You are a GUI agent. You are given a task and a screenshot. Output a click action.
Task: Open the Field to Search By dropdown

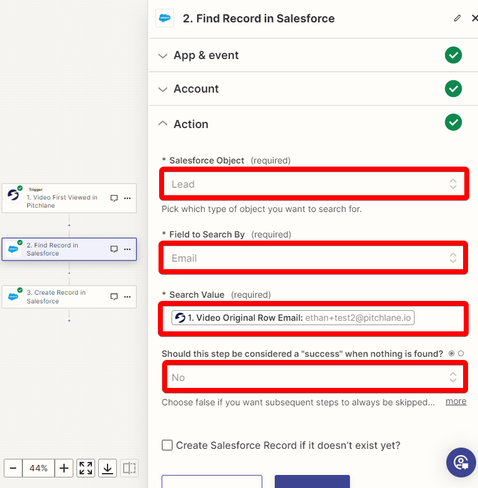314,258
